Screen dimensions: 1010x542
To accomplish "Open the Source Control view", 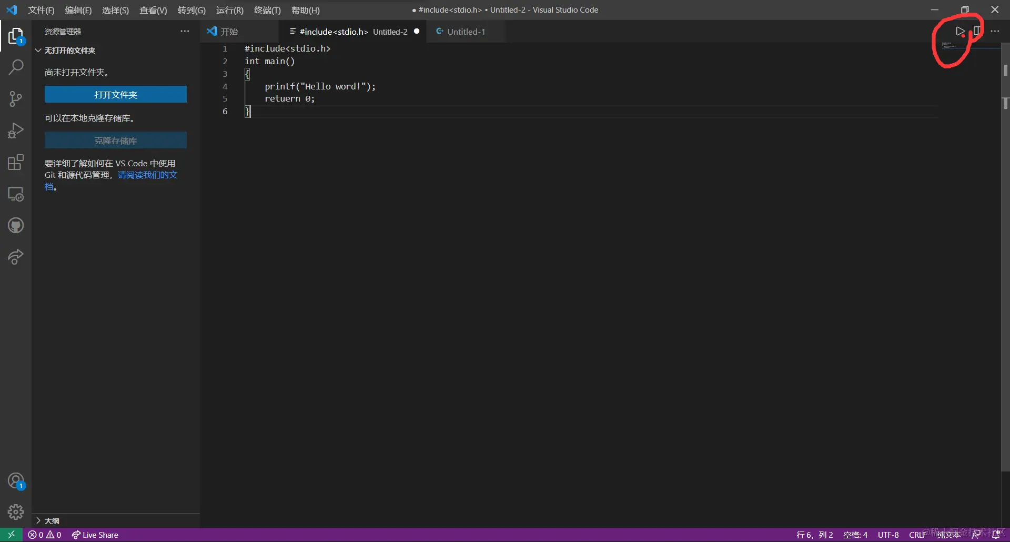I will (16, 99).
